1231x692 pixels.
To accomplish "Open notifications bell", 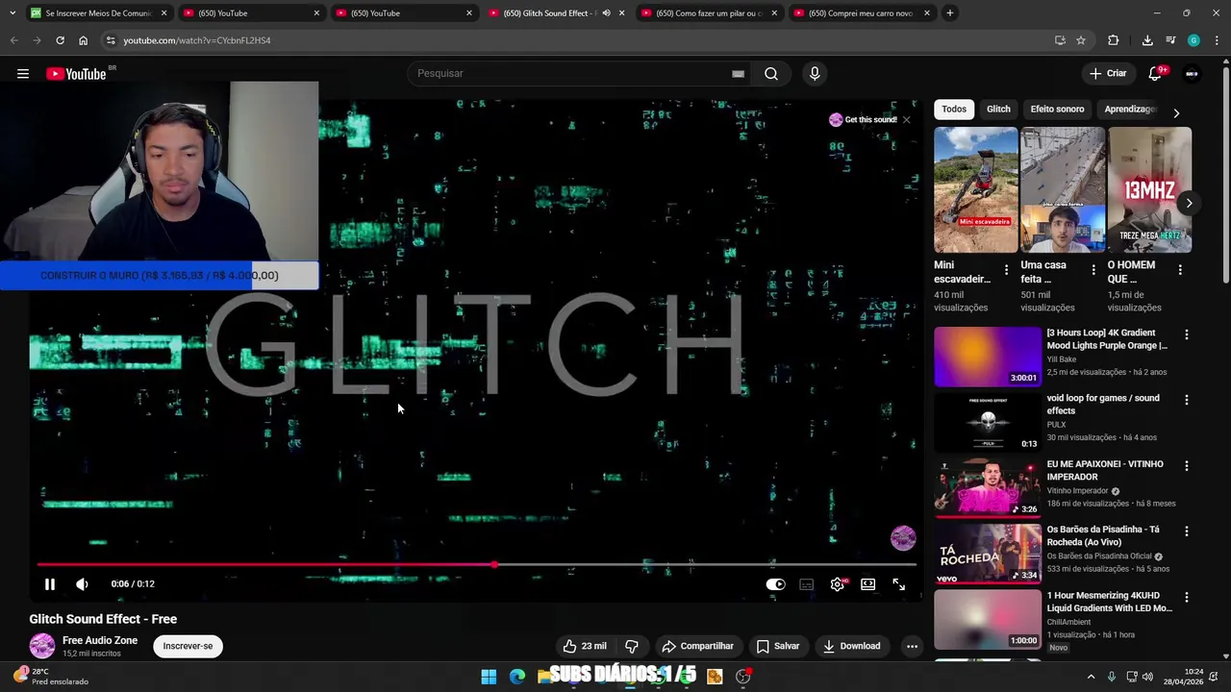I will (x=1155, y=74).
